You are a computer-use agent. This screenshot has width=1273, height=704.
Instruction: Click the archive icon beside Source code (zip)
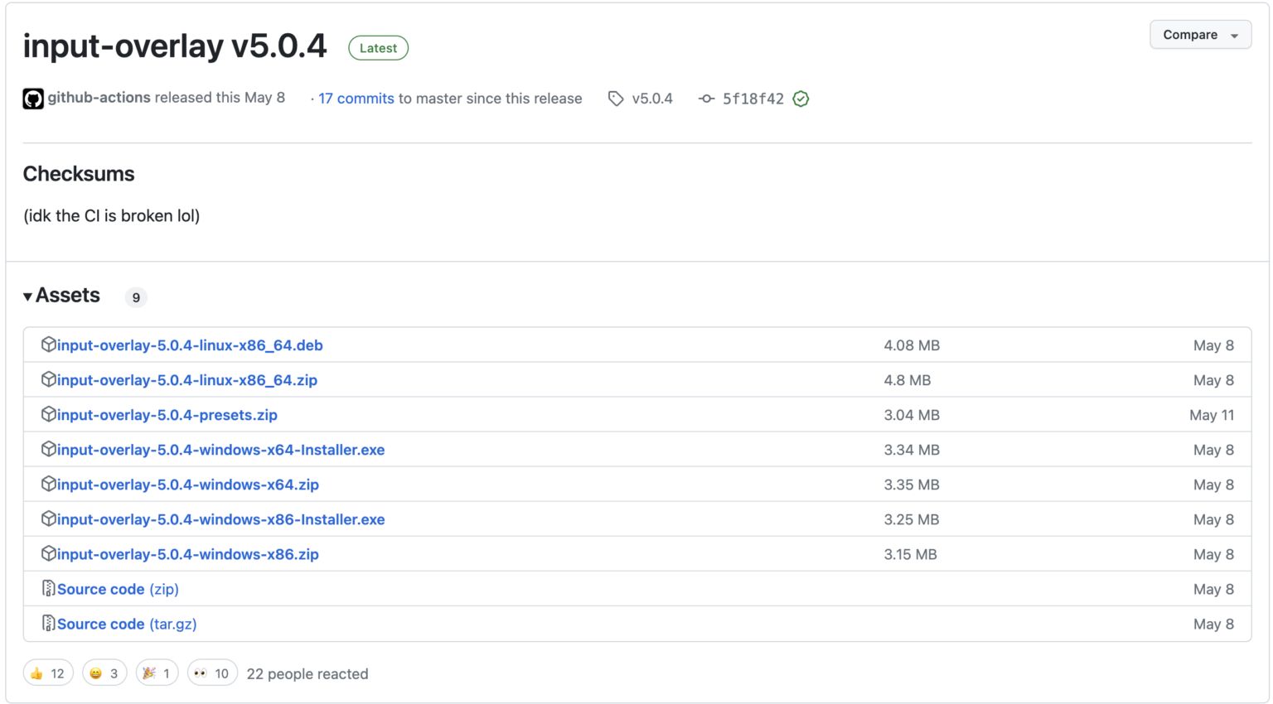pyautogui.click(x=49, y=588)
